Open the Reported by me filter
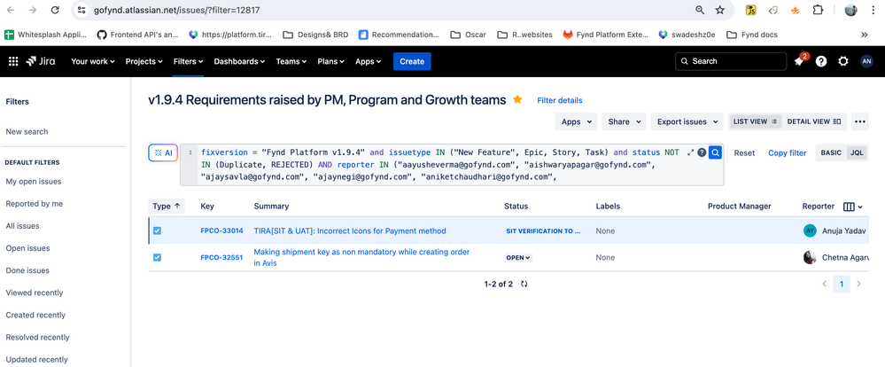The width and height of the screenshot is (885, 367). [34, 204]
